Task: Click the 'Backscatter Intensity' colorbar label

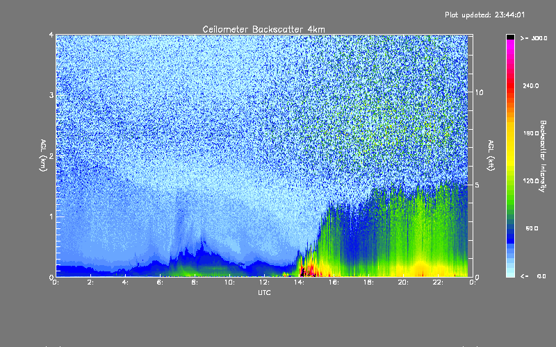Action: pos(543,156)
